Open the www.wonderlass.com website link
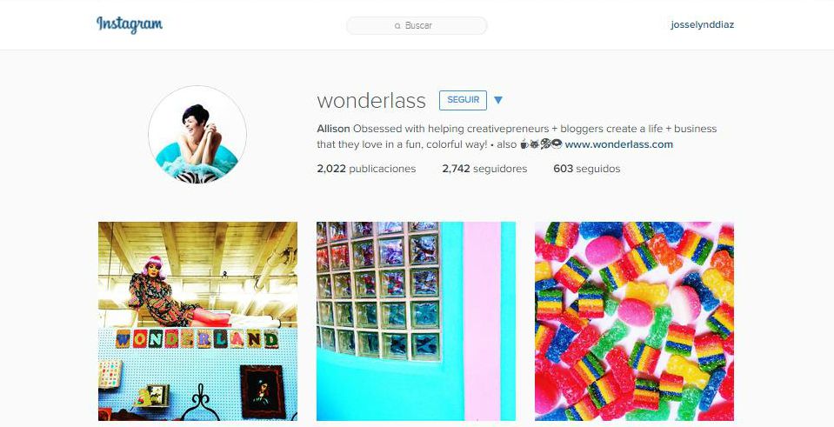The height and width of the screenshot is (427, 834). (618, 144)
